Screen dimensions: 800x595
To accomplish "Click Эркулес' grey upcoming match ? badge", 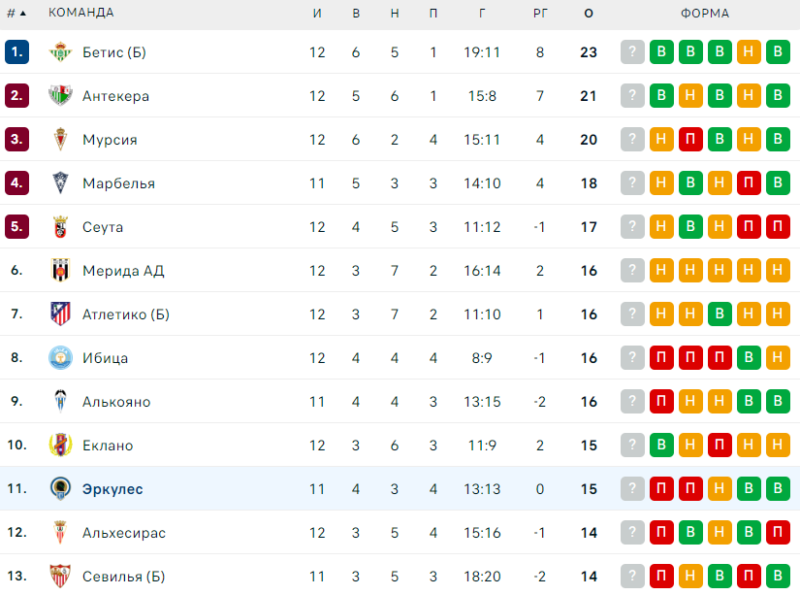I will point(632,489).
